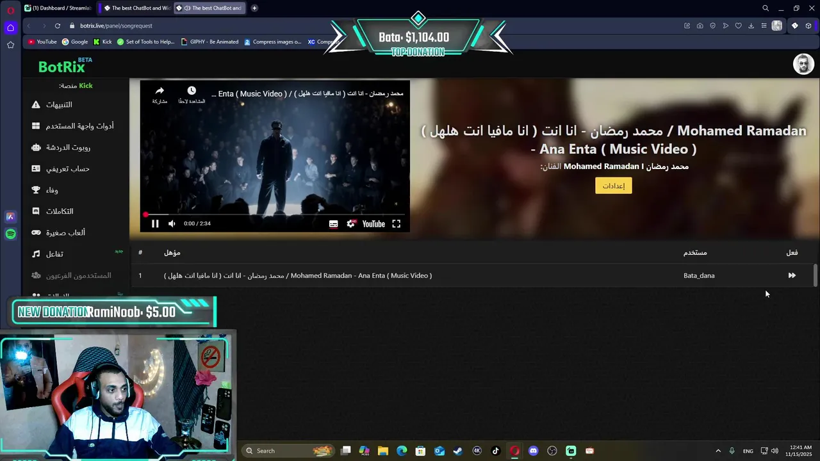Enter fullscreen in the video player
This screenshot has width=820, height=461.
pos(397,223)
